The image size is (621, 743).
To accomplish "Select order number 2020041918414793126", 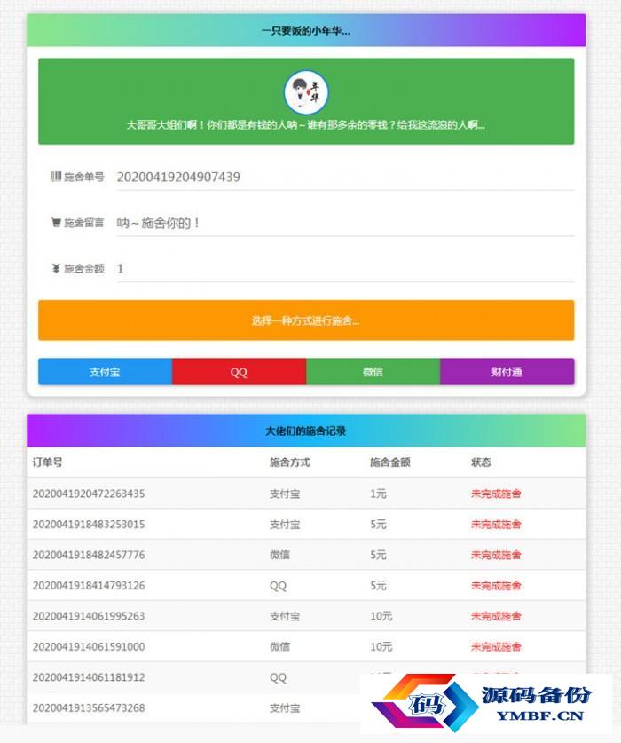I will pyautogui.click(x=89, y=586).
